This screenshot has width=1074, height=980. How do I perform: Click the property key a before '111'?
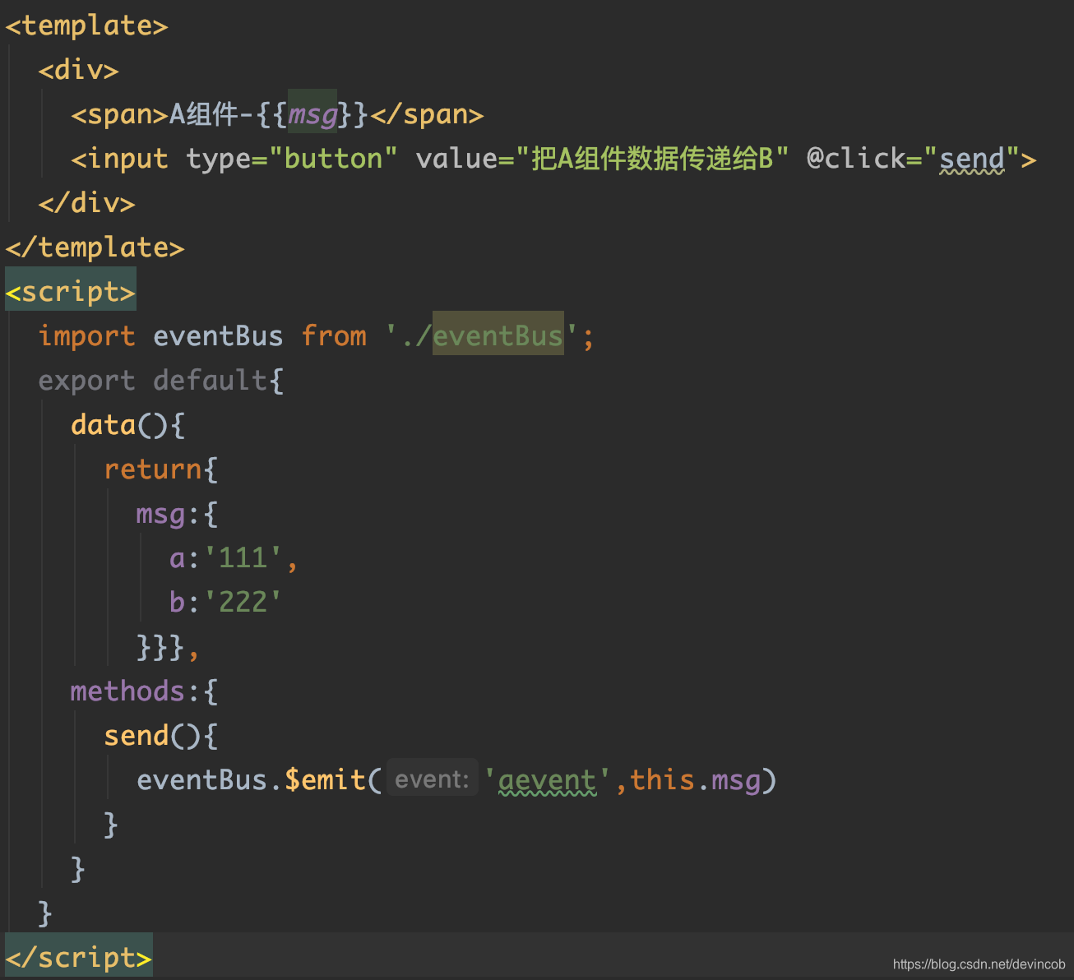tap(177, 558)
